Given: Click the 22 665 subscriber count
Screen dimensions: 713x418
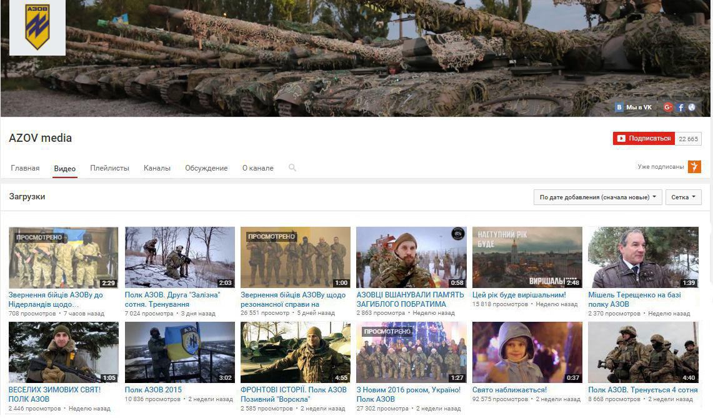Looking at the screenshot, I should pos(688,139).
